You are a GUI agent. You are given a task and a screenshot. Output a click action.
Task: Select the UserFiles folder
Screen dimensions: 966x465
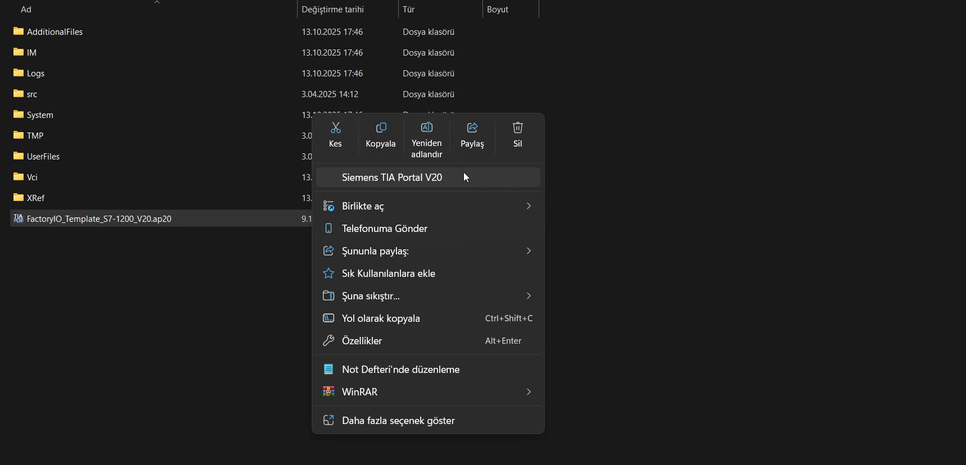[43, 157]
